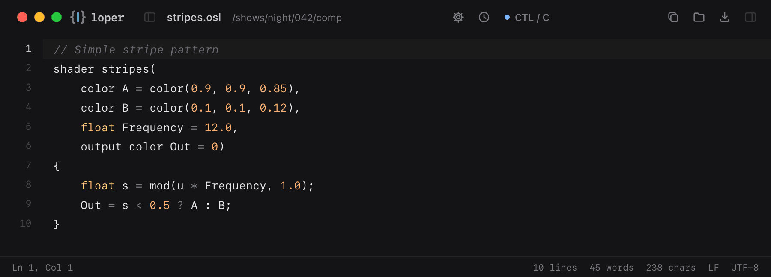The height and width of the screenshot is (277, 771).
Task: Toggle the left sidebar panel icon
Action: [150, 17]
